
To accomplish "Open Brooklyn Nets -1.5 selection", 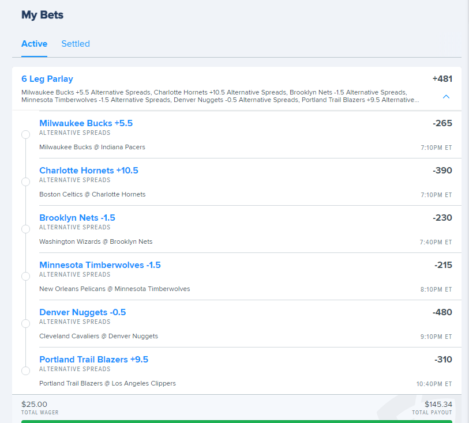I will (77, 217).
